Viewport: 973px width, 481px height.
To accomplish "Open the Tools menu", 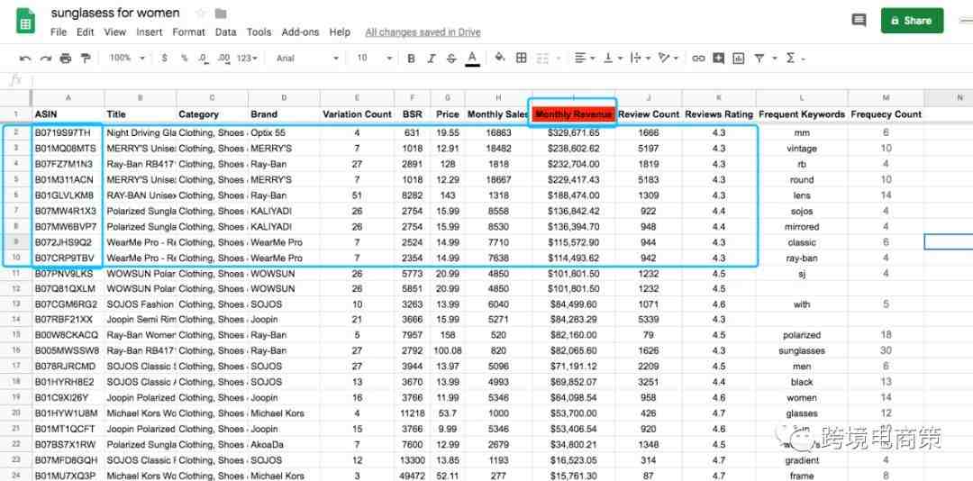I will tap(259, 32).
